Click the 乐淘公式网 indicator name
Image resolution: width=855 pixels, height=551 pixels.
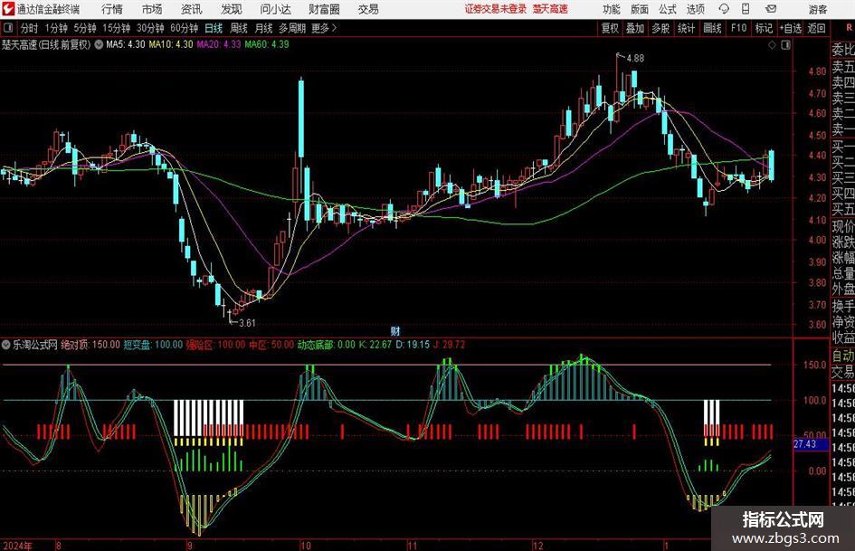coord(35,345)
